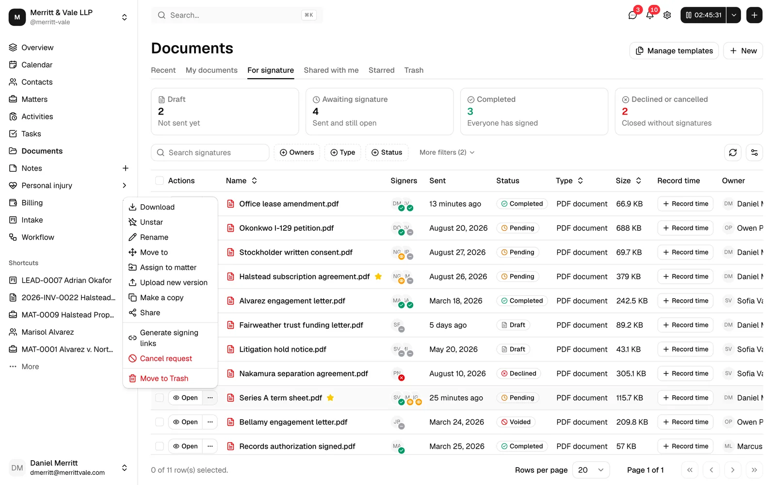Go to the last page of results
The width and height of the screenshot is (776, 485).
[754, 470]
